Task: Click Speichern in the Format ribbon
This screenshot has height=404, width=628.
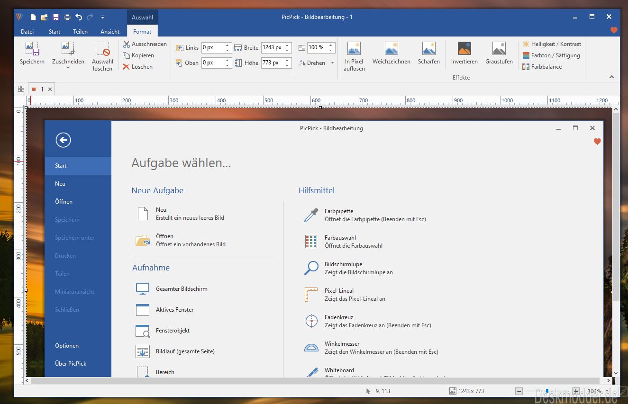Action: coord(32,53)
